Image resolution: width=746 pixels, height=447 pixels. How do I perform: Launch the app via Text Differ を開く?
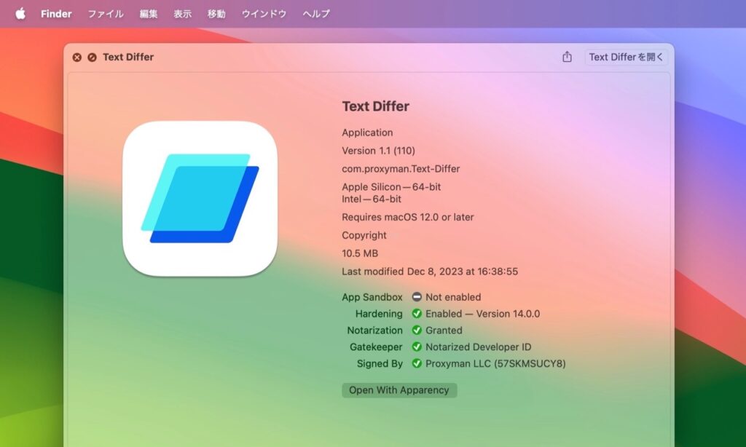coord(627,56)
